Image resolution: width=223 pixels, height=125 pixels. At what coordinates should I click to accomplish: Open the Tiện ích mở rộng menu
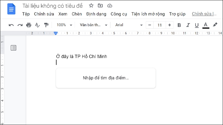click(x=148, y=14)
